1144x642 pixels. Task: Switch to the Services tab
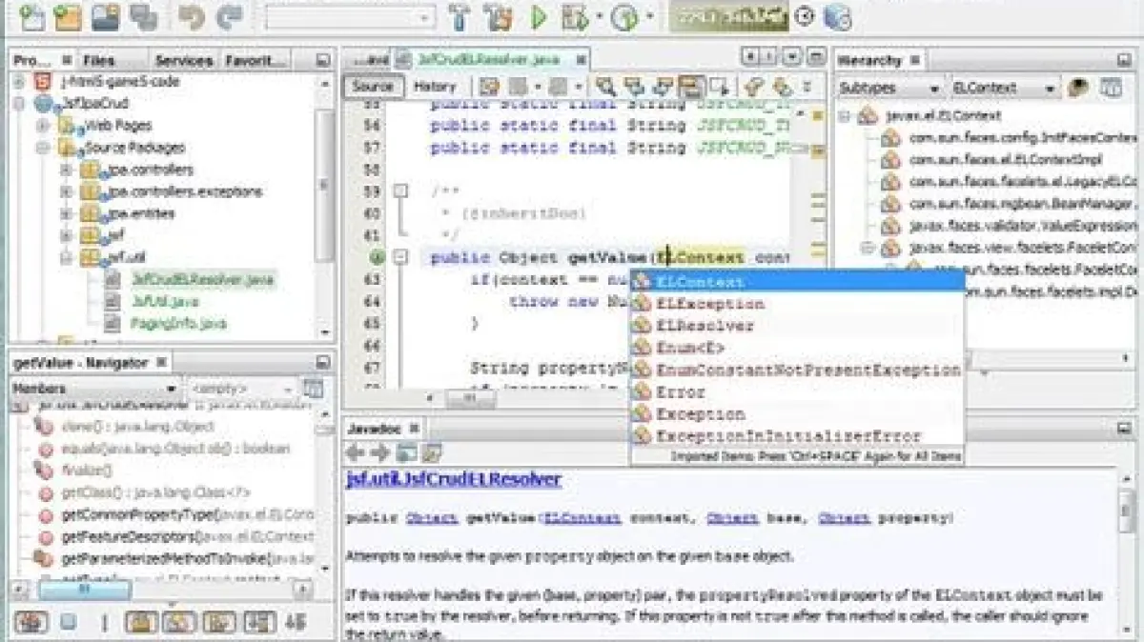click(183, 60)
